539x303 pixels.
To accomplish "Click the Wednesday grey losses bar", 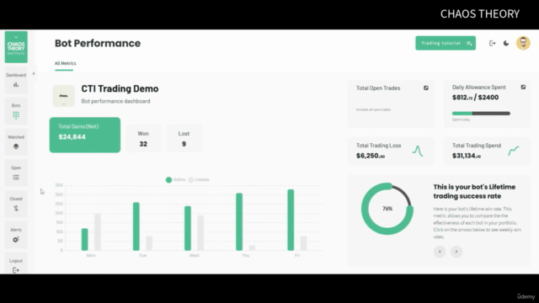I will (x=200, y=233).
